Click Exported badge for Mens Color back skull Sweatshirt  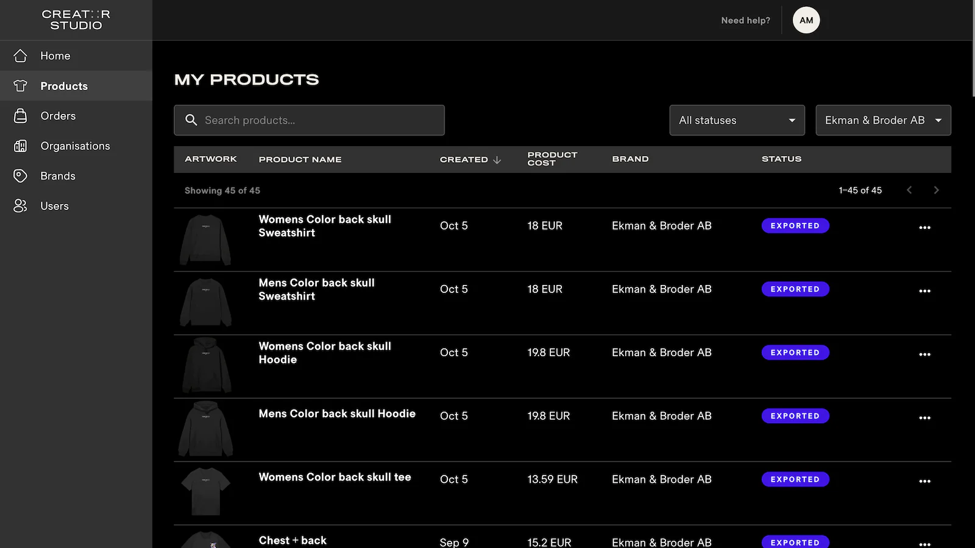pos(795,289)
